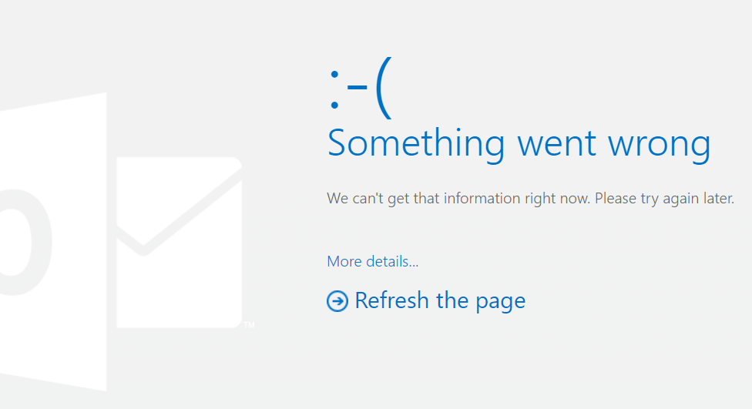This screenshot has width=752, height=409.
Task: Click the dash nose of the emoticon
Action: [x=358, y=87]
